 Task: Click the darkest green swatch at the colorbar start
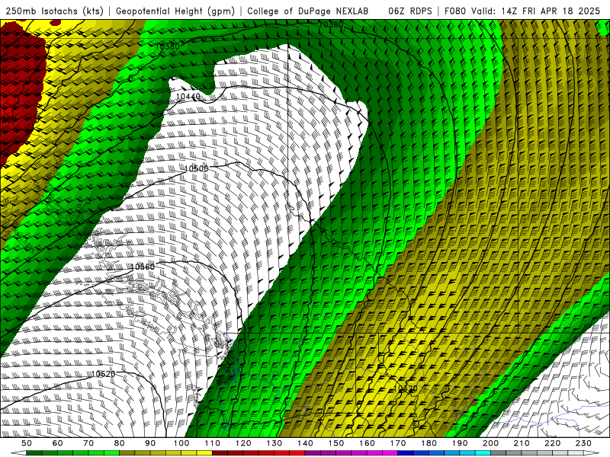tap(34, 453)
